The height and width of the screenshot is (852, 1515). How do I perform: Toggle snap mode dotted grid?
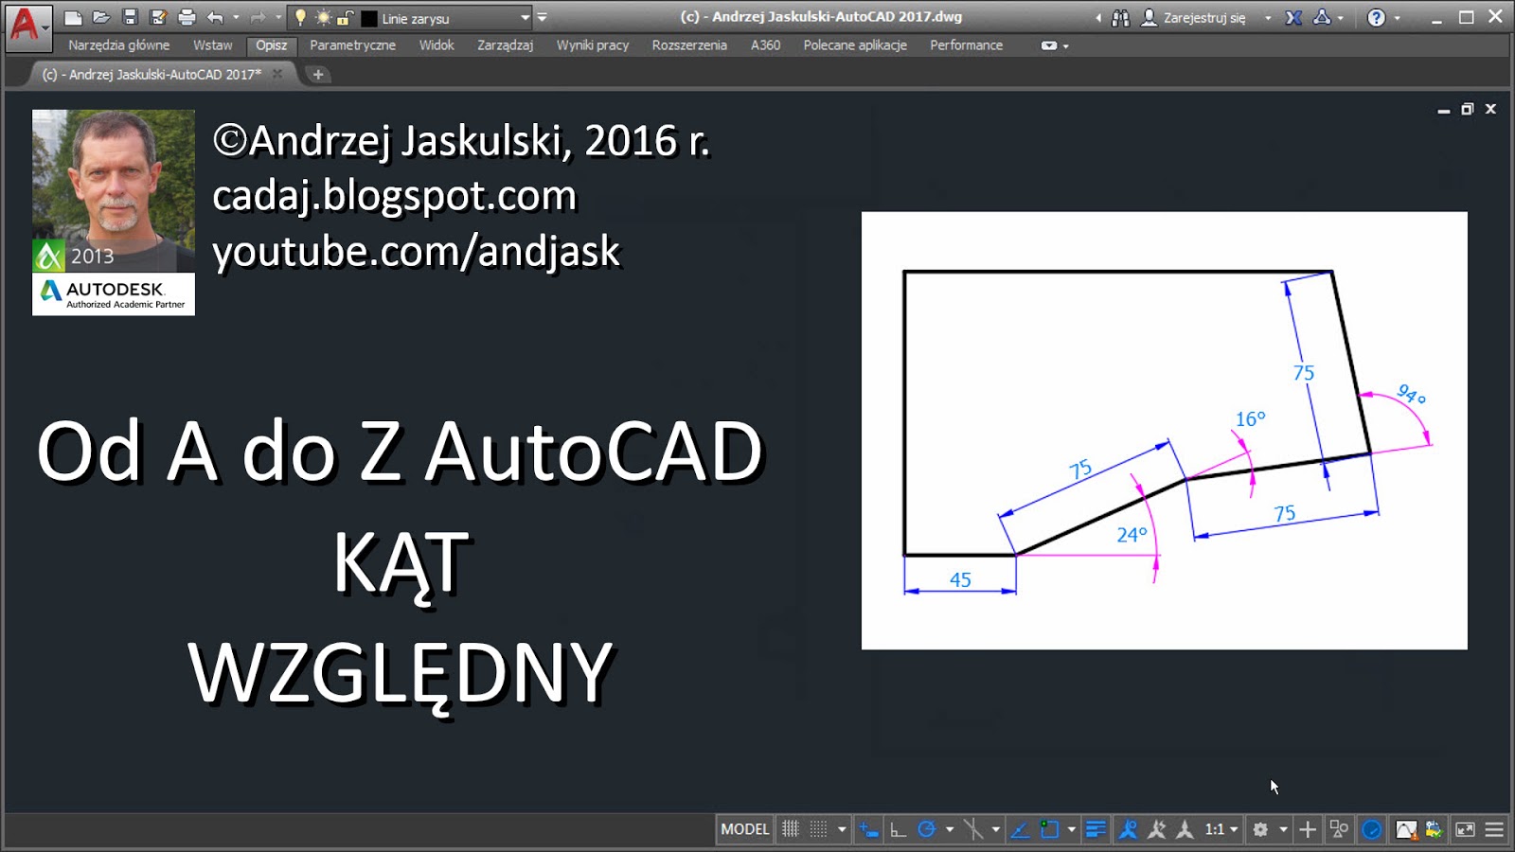(819, 829)
